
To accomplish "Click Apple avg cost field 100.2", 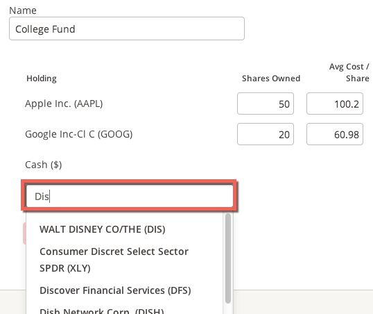I will click(x=335, y=104).
